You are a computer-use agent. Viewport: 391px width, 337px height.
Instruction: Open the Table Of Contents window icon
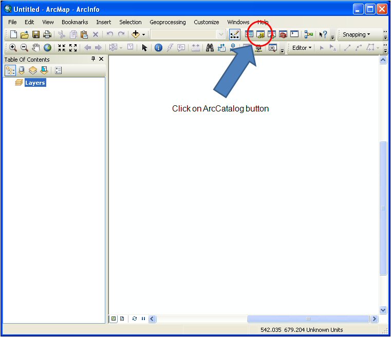coord(249,34)
